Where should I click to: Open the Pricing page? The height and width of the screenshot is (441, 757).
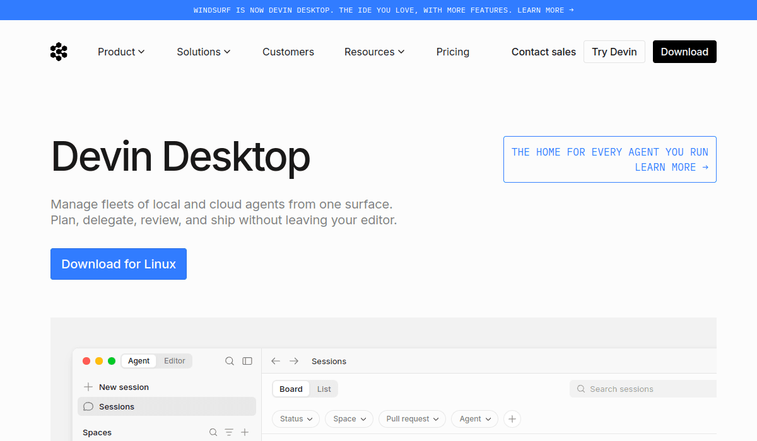pos(453,52)
